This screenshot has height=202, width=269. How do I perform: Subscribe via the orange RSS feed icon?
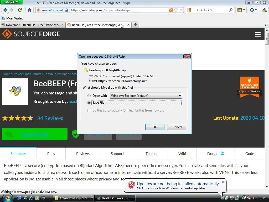pos(171,10)
